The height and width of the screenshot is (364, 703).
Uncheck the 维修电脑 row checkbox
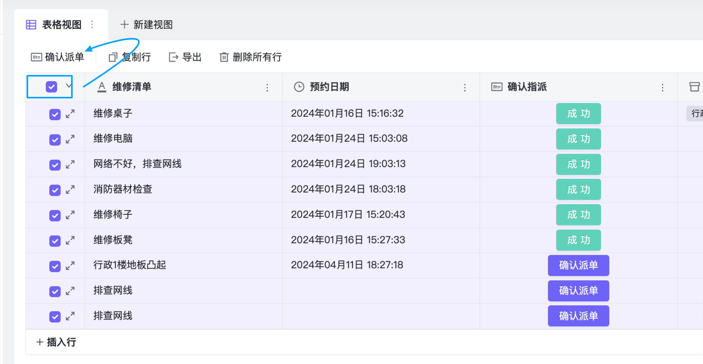tap(55, 139)
